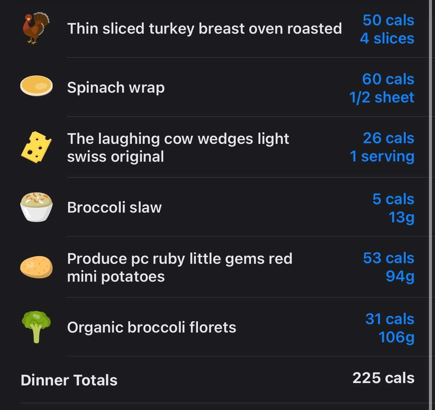Tap the spinach wrap flatbread icon

pyautogui.click(x=36, y=86)
